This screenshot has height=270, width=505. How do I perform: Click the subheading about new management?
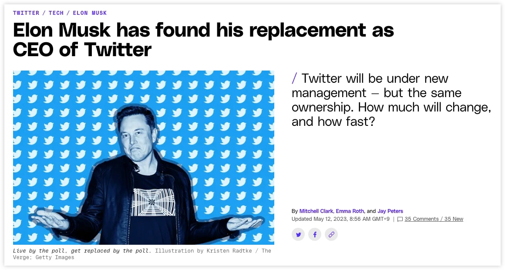pyautogui.click(x=391, y=100)
